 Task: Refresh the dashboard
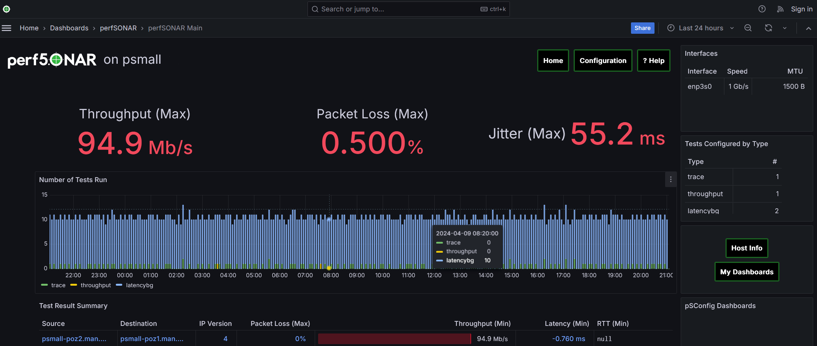768,28
